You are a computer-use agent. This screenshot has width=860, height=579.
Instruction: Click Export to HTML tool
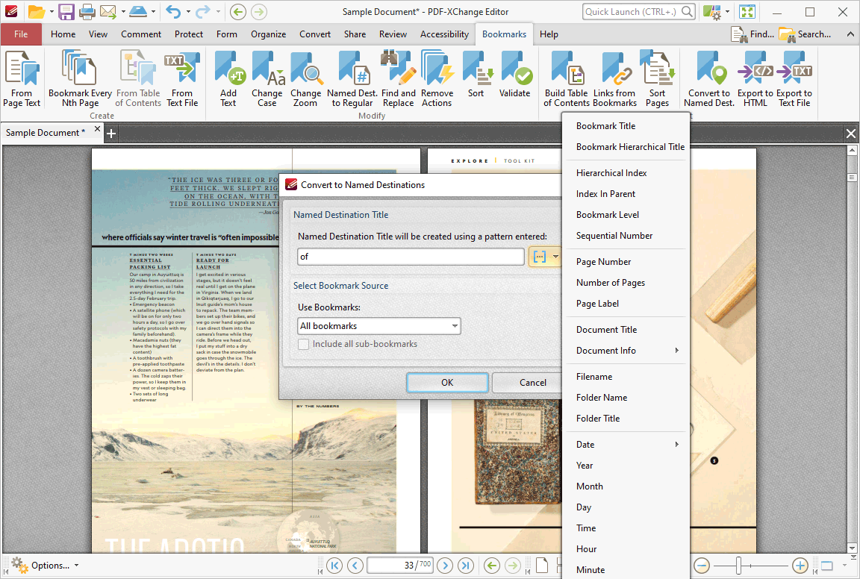click(755, 79)
